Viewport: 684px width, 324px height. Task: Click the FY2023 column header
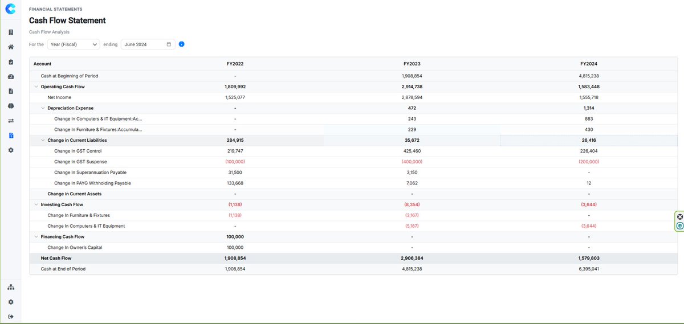(412, 64)
